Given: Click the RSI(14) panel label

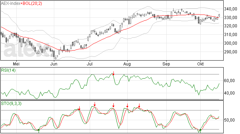Looking at the screenshot, I should (x=8, y=70).
